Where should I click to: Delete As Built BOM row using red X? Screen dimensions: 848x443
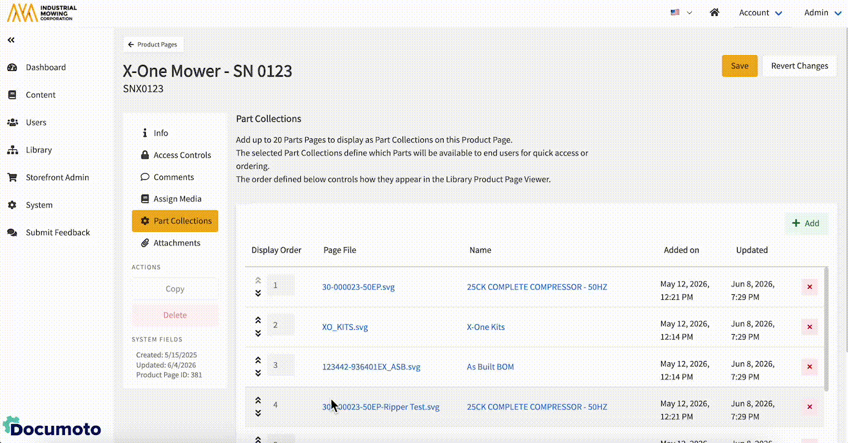coord(809,367)
